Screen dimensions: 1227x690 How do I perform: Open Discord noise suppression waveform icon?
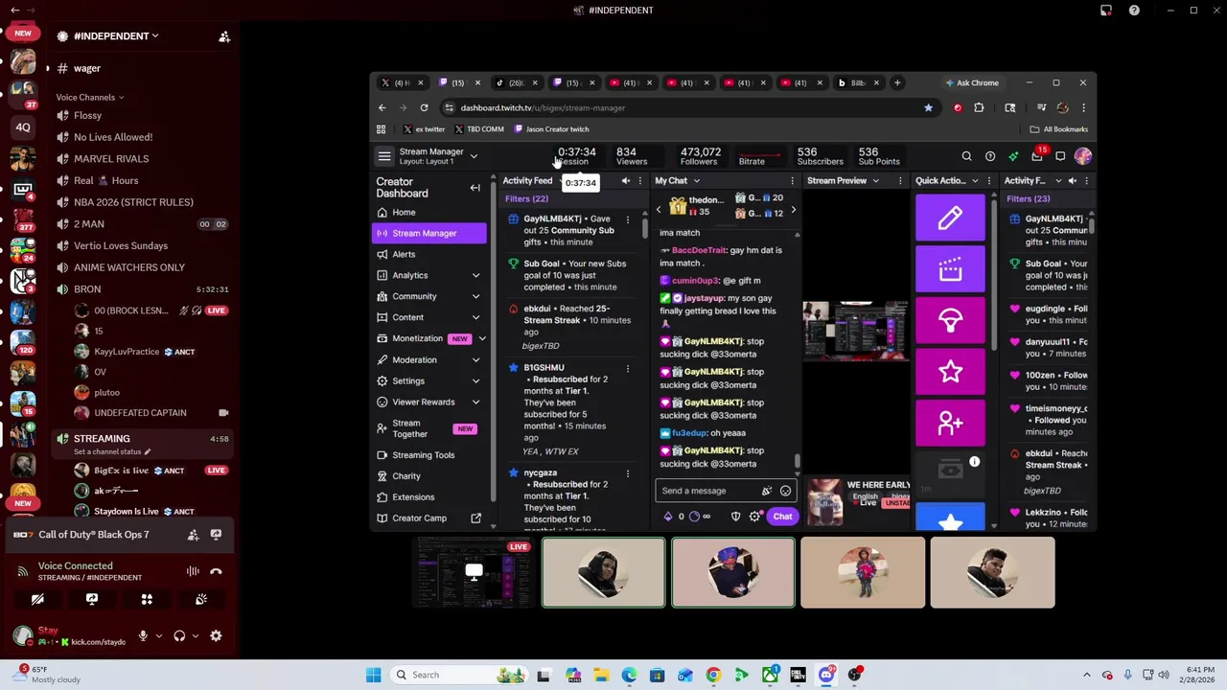pyautogui.click(x=193, y=571)
